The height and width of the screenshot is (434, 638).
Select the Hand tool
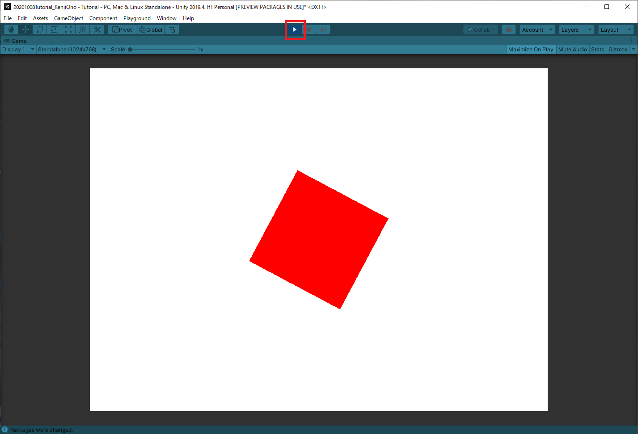tap(11, 29)
